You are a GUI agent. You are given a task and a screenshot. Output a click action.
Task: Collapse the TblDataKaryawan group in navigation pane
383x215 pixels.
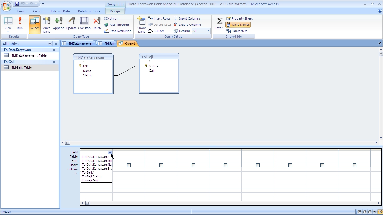point(54,50)
